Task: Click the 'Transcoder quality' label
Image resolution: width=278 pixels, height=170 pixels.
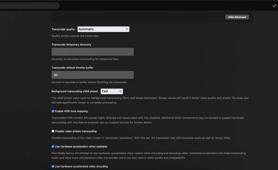Action: [63, 29]
